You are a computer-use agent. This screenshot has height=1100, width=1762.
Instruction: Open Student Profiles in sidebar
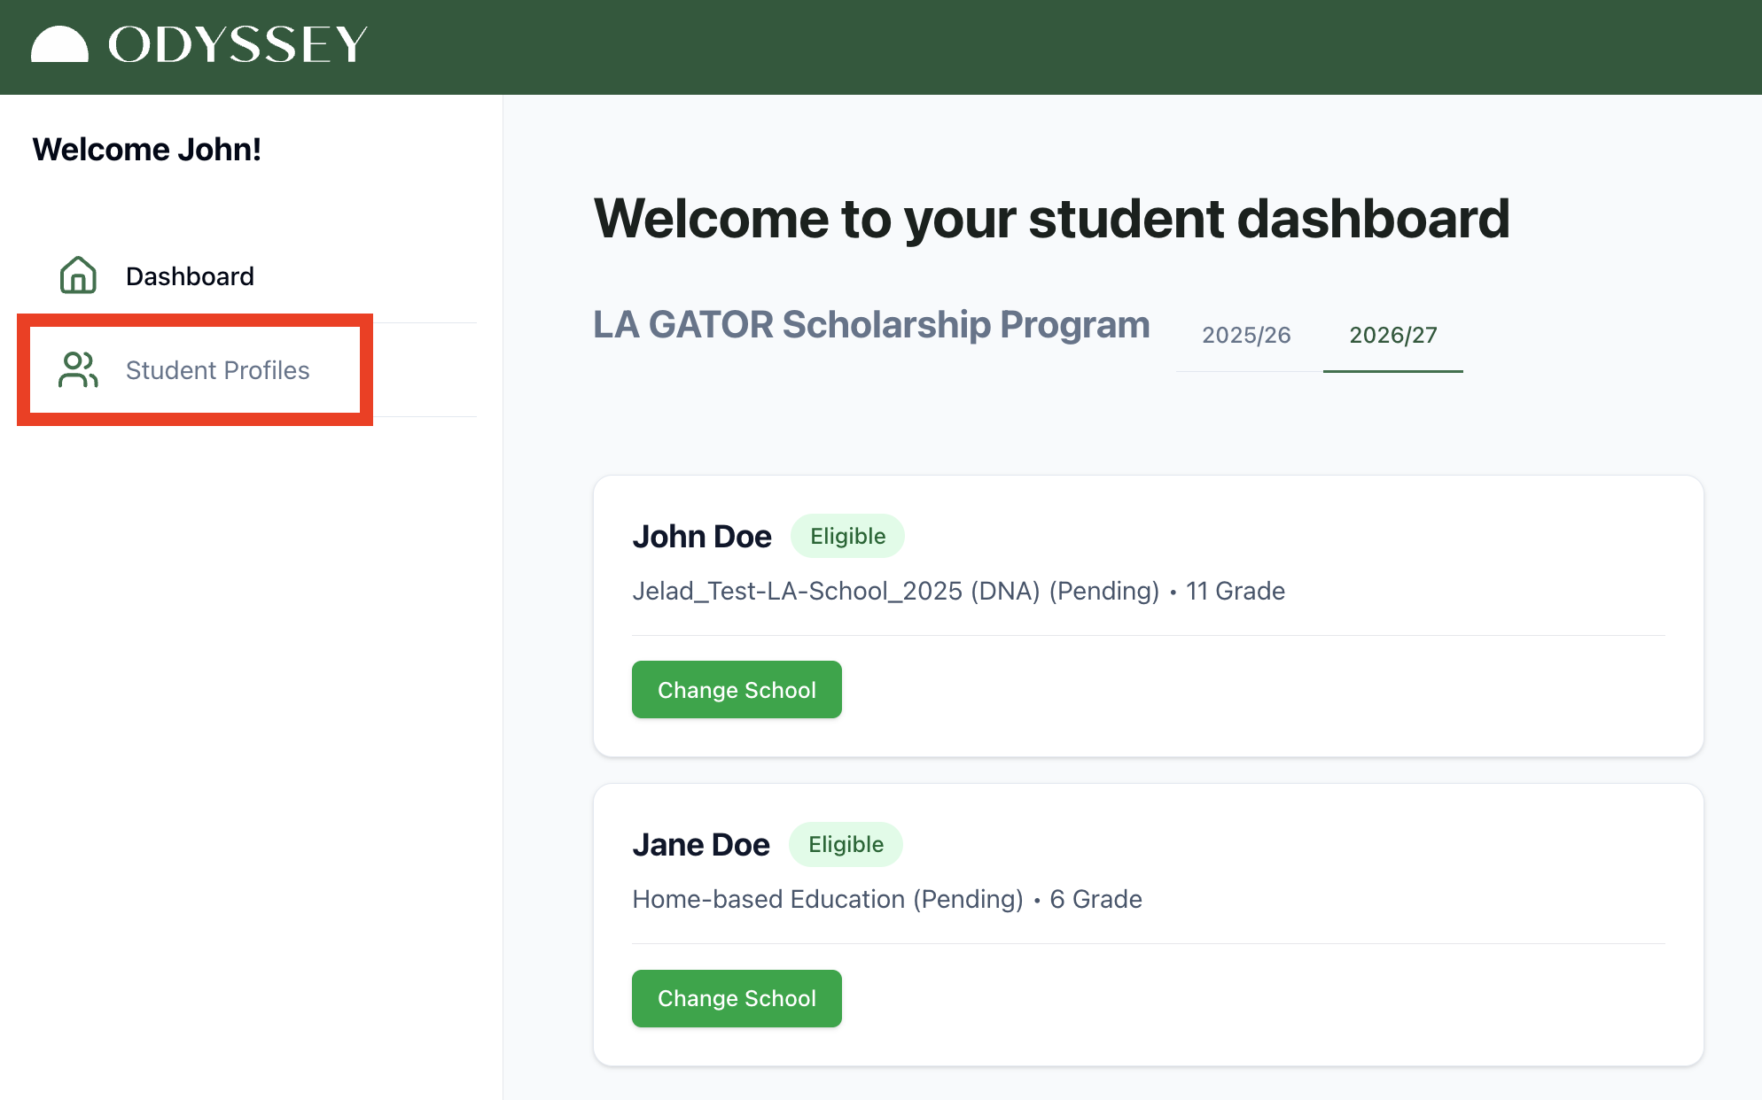pyautogui.click(x=217, y=370)
